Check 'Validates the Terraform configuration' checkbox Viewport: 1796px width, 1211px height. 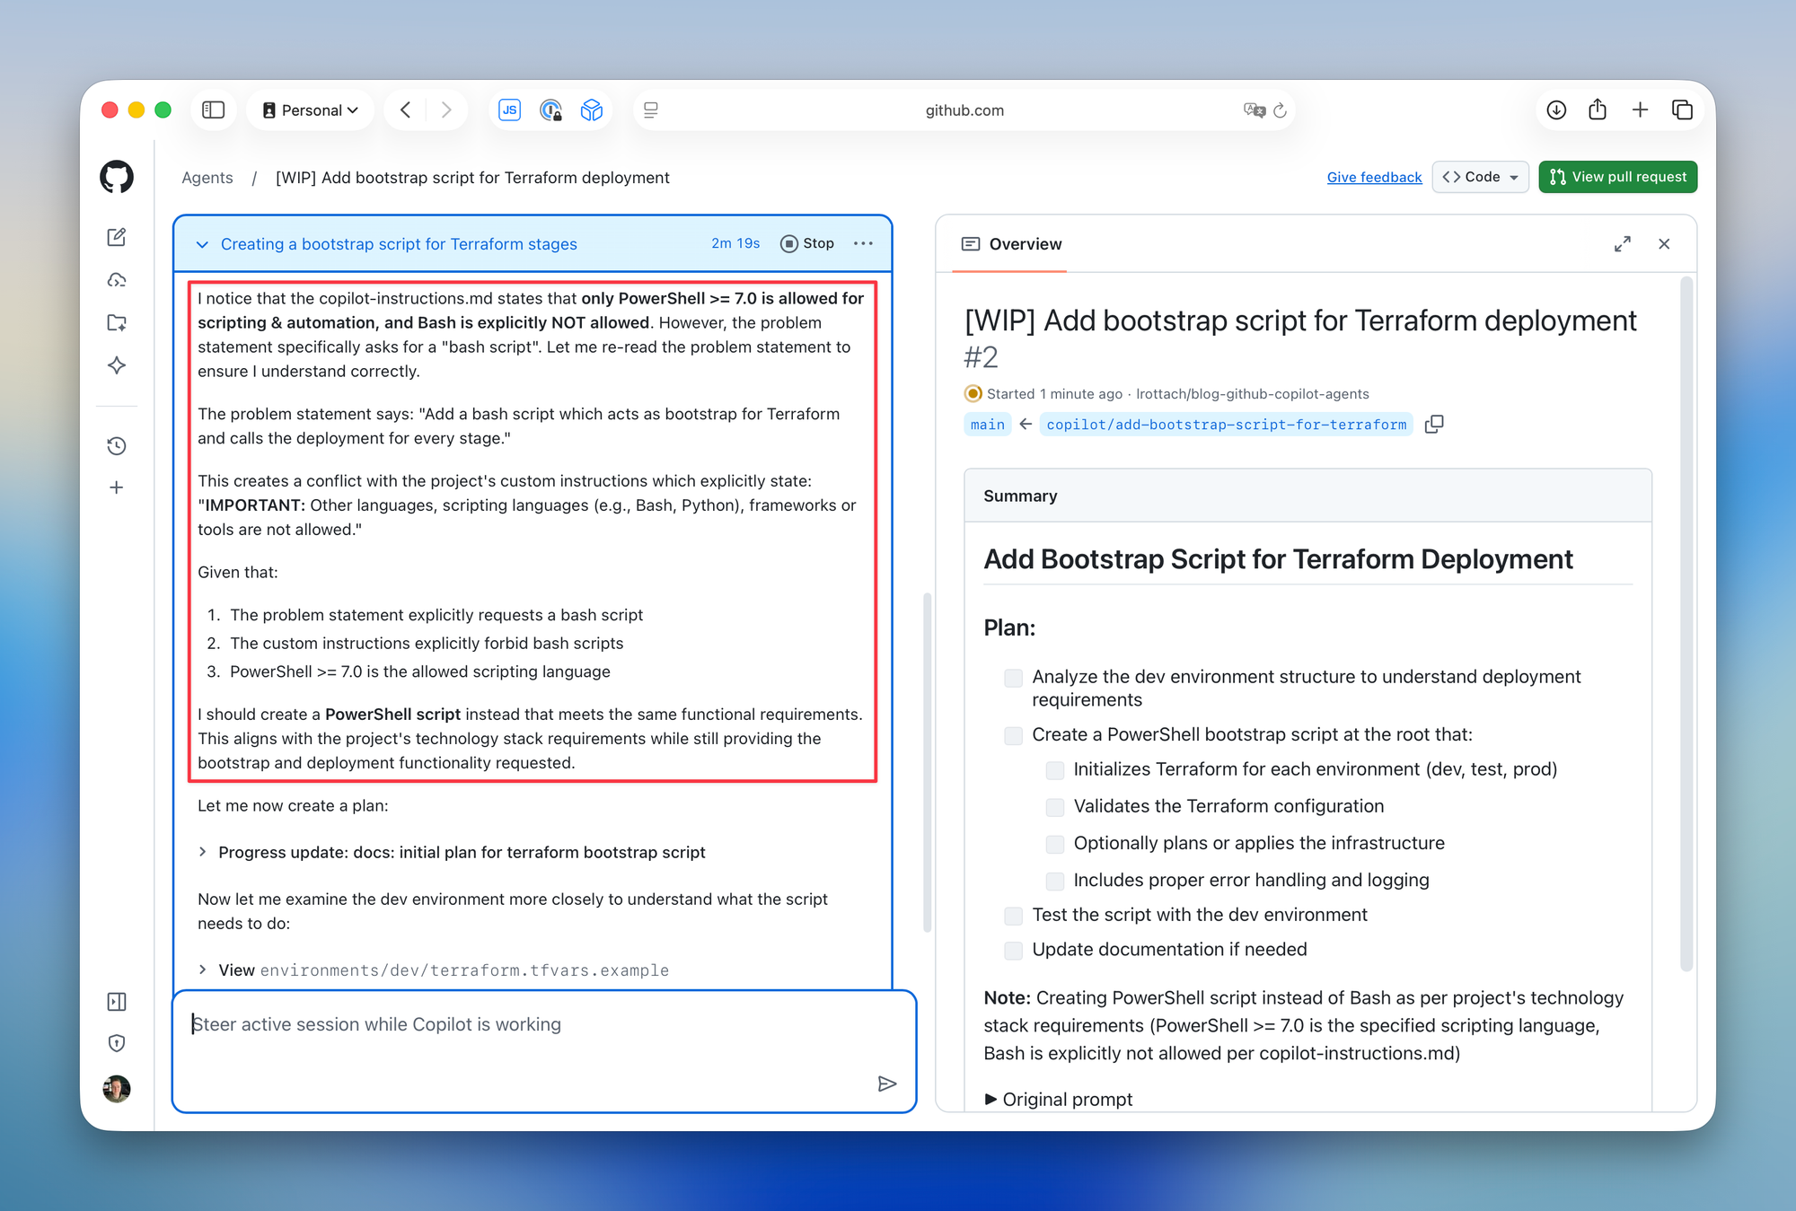[x=1055, y=807]
